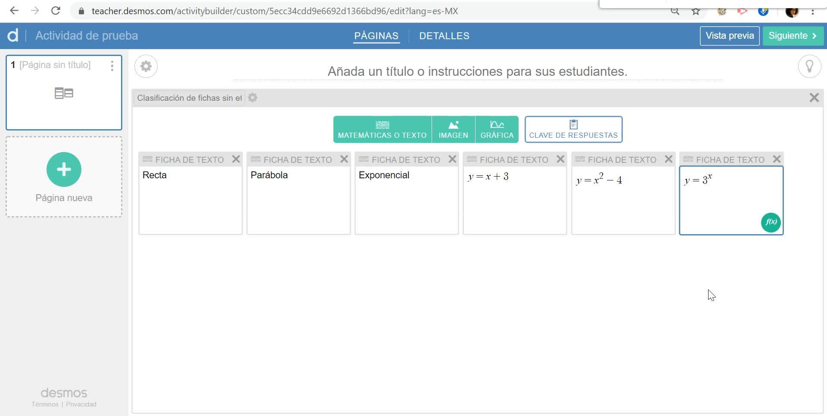Click the Siguiente button

793,36
